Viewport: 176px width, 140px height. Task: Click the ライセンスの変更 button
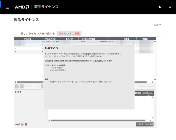pyautogui.click(x=145, y=124)
